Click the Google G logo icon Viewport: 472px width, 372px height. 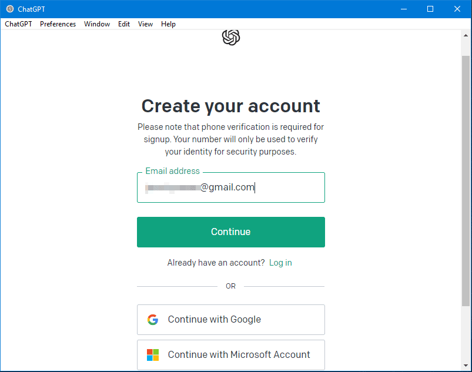point(153,320)
